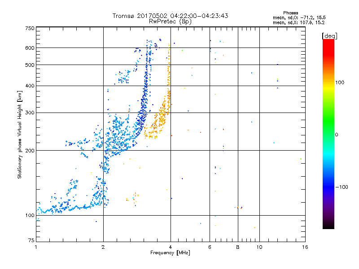This screenshot has width=359, height=269.
Task: Click the y-axis tick label '300'
Action: (30, 113)
